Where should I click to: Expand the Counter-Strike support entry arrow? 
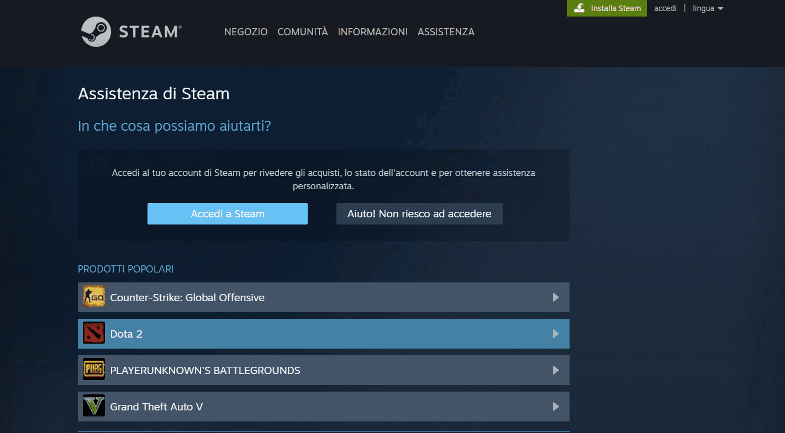pos(556,297)
